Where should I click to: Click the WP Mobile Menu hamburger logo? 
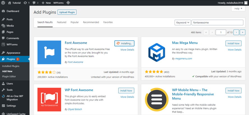tap(156, 100)
